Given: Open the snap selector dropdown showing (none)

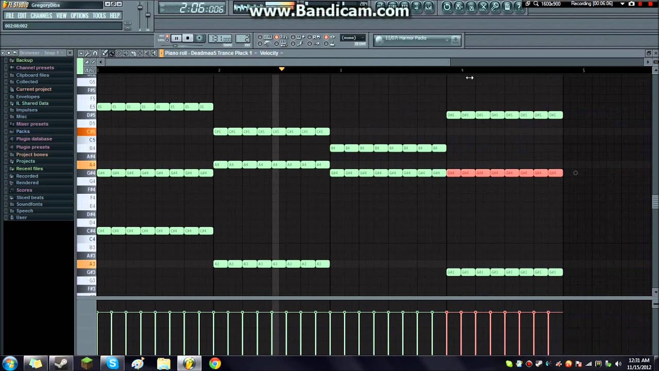Looking at the screenshot, I should pyautogui.click(x=352, y=38).
